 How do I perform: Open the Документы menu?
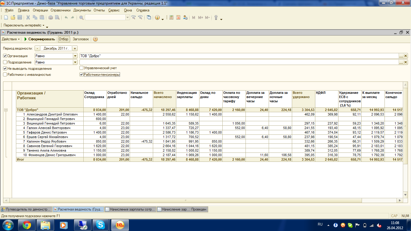coord(82,10)
